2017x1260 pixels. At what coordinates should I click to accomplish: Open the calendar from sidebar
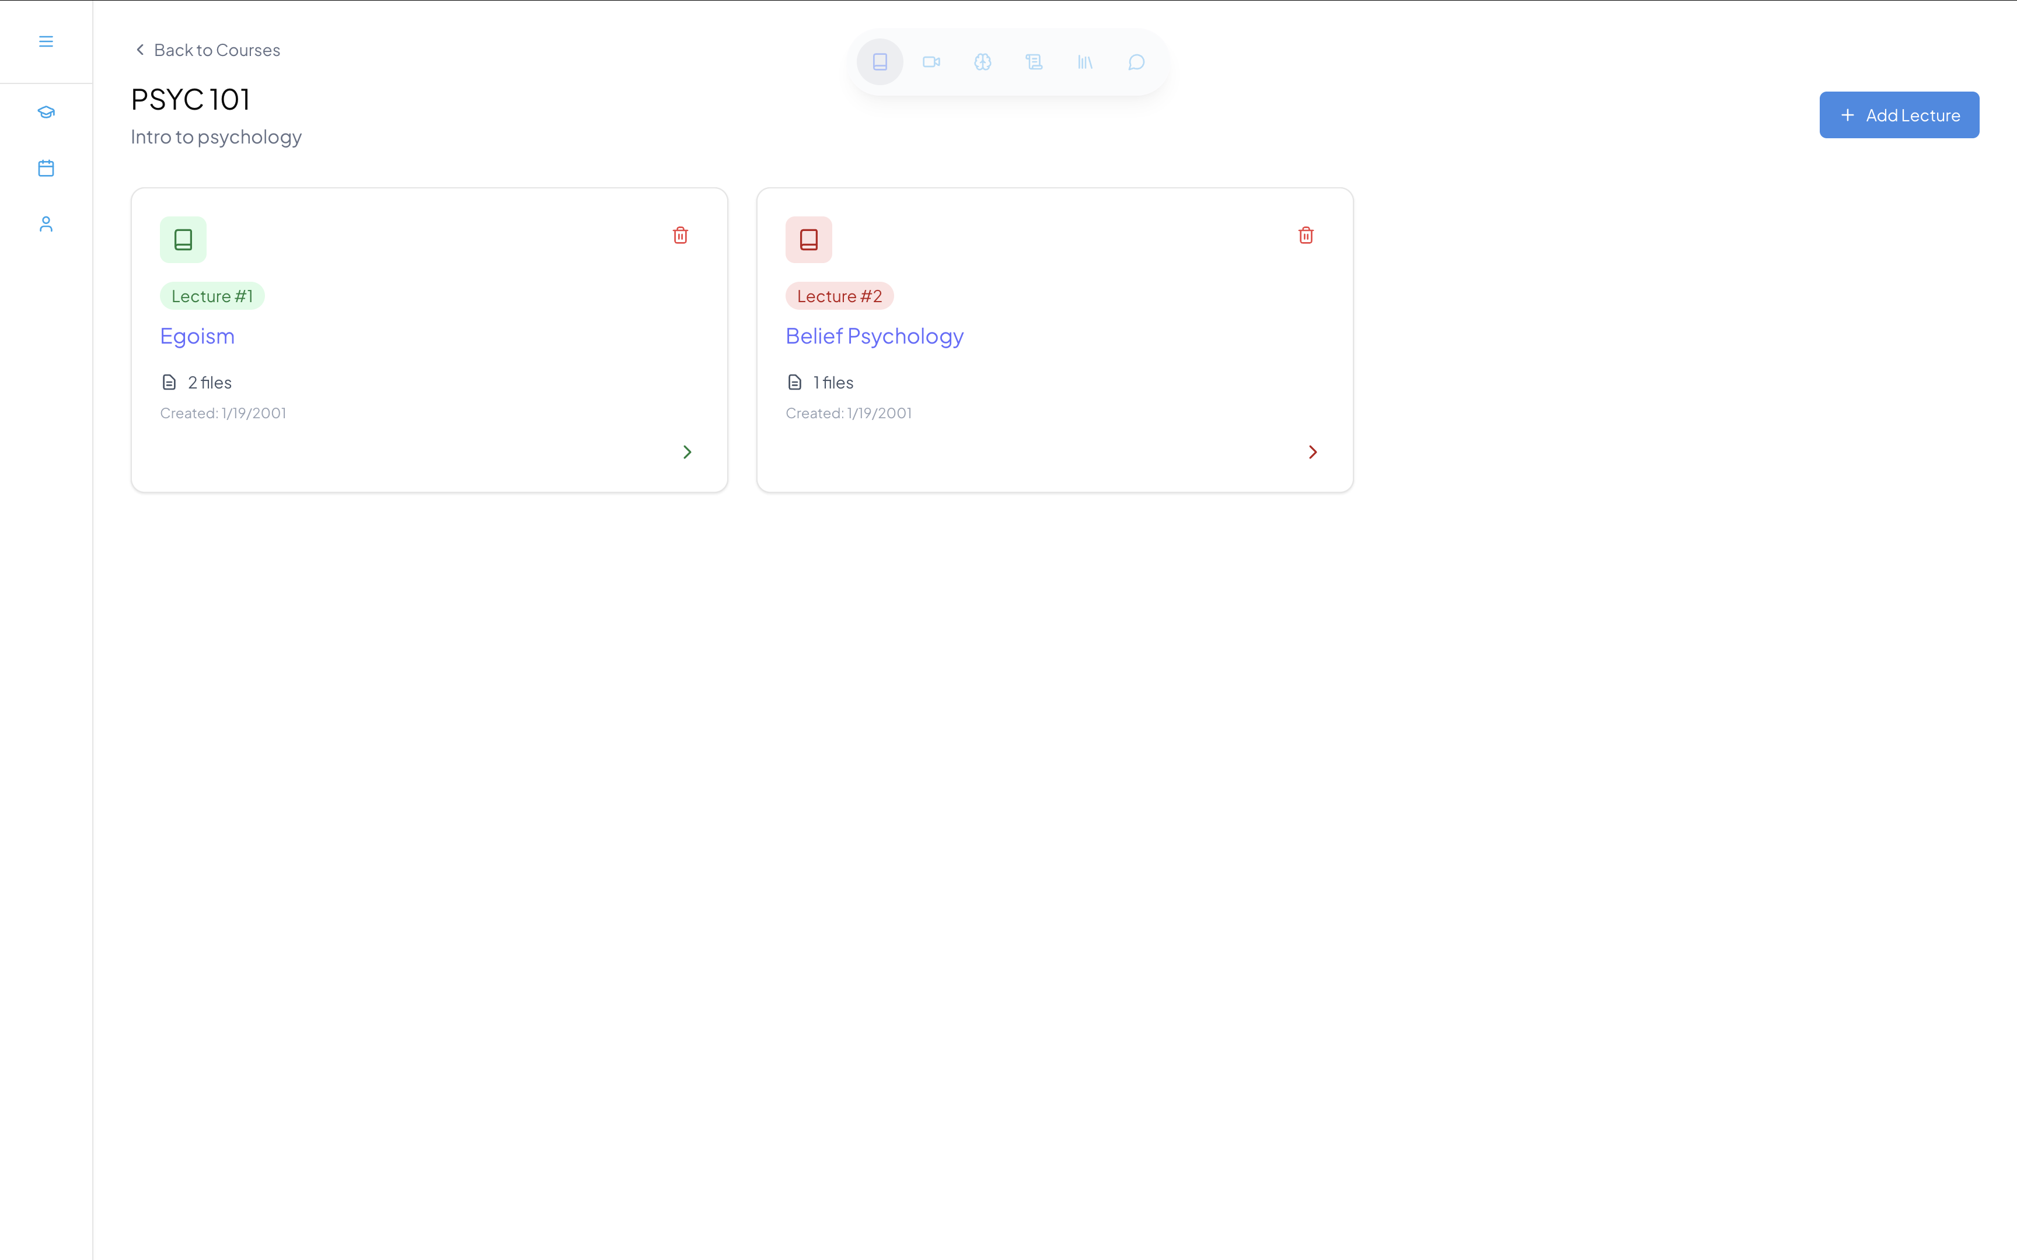click(46, 169)
